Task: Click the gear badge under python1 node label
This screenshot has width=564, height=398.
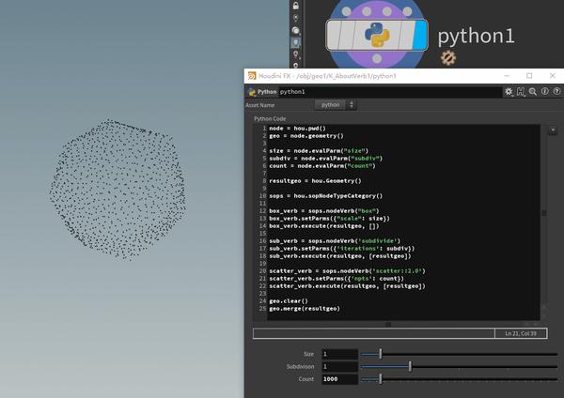Action: [448, 58]
